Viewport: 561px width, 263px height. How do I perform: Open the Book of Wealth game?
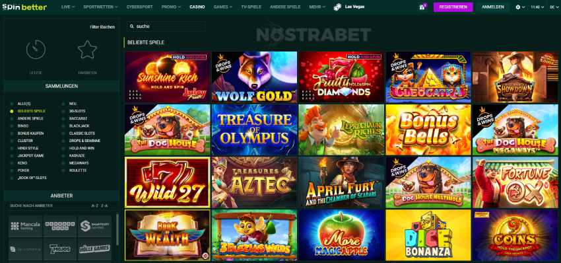[x=167, y=235]
